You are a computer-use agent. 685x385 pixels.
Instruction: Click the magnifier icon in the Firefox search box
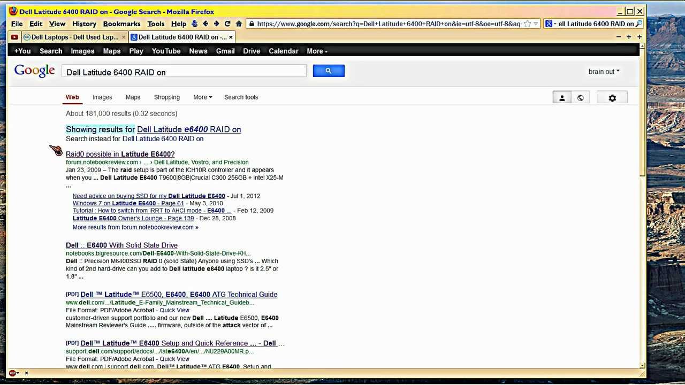pos(639,24)
